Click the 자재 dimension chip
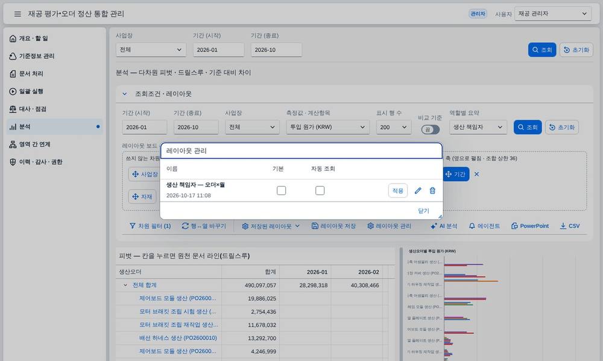This screenshot has width=603, height=361. click(142, 197)
